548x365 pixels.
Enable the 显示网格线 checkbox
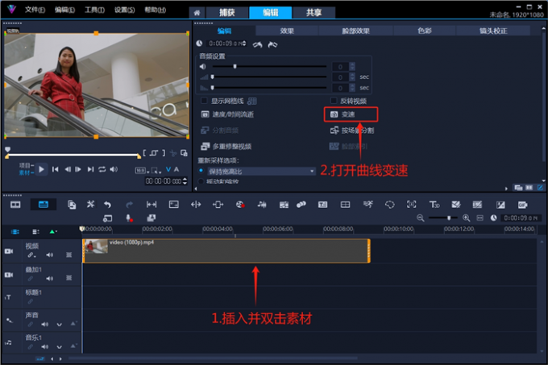204,101
